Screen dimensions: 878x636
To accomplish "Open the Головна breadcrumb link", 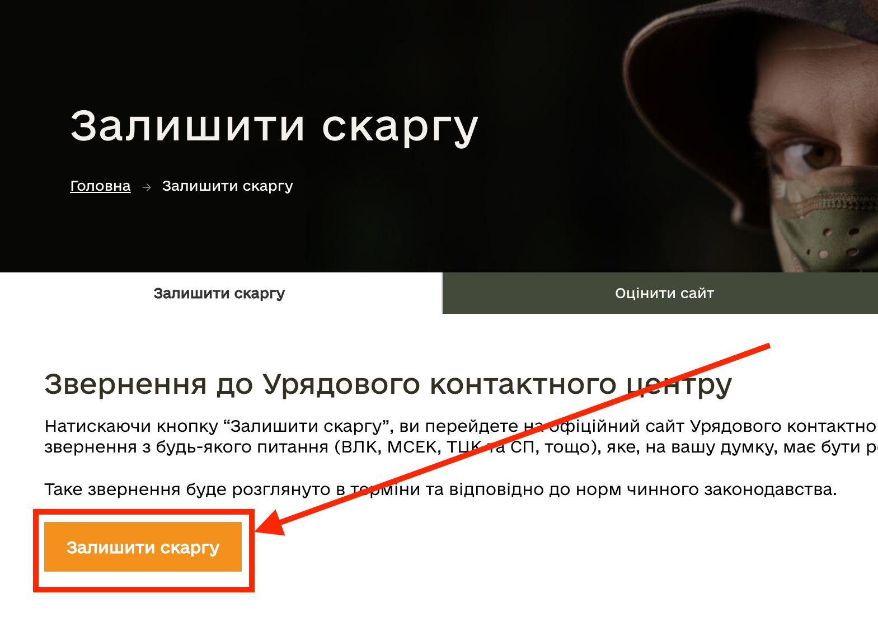I will point(100,186).
